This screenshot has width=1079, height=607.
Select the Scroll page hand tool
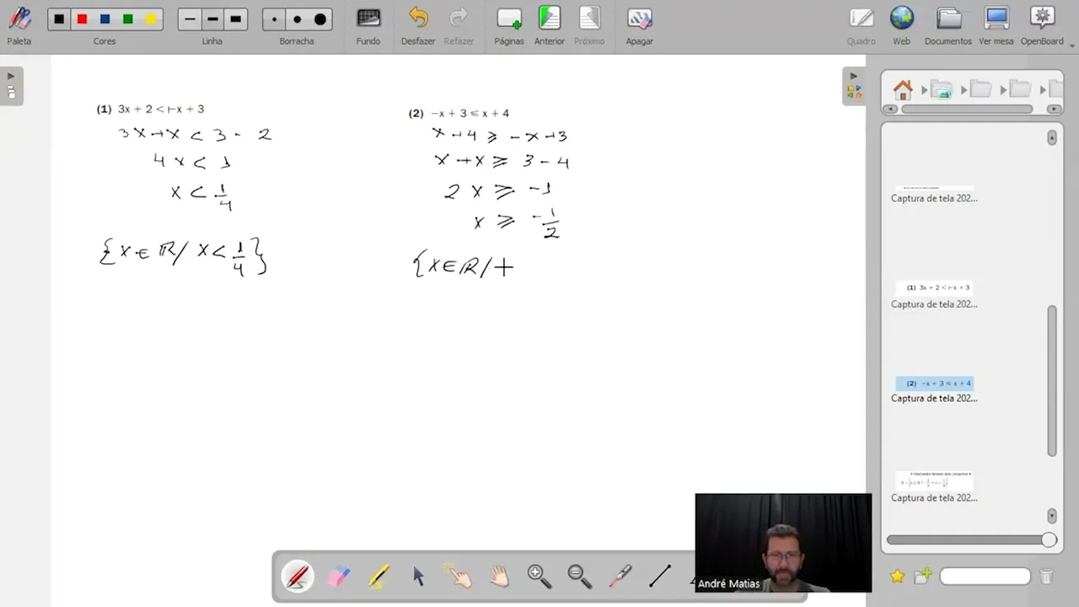[499, 577]
